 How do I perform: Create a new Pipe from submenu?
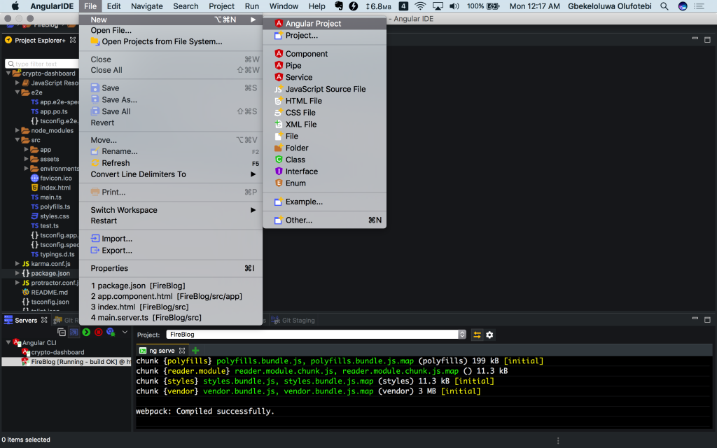[x=324, y=65]
